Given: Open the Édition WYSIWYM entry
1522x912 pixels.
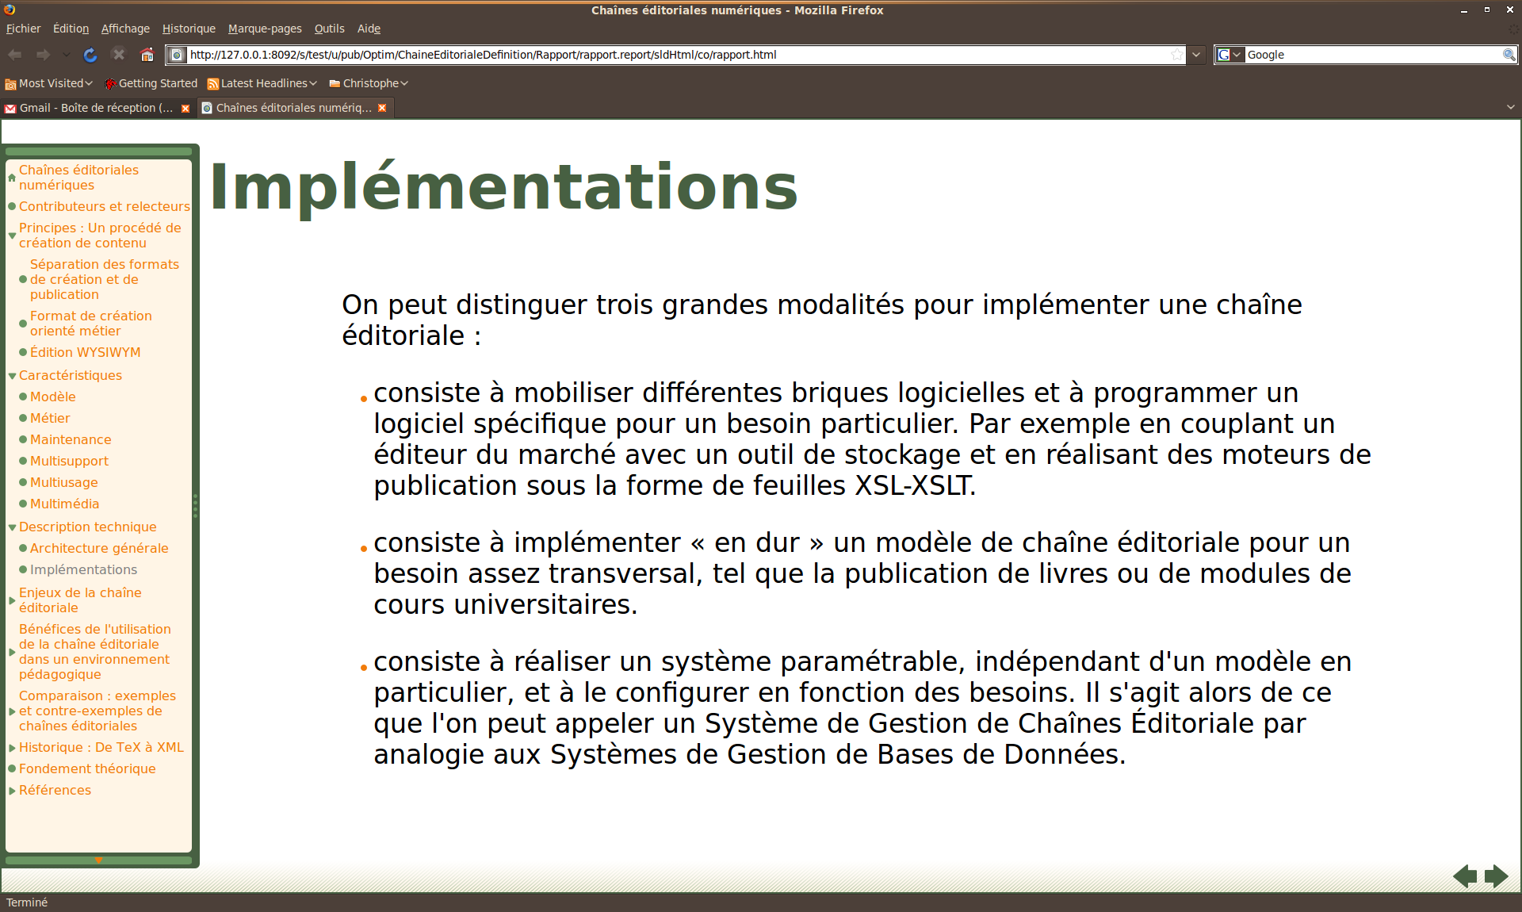Looking at the screenshot, I should [x=85, y=352].
